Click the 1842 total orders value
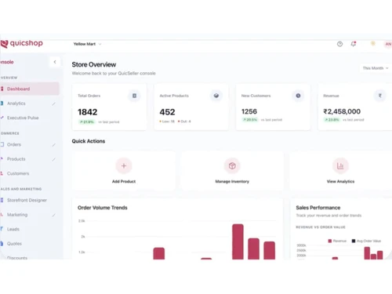This screenshot has width=392, height=294. pyautogui.click(x=88, y=112)
